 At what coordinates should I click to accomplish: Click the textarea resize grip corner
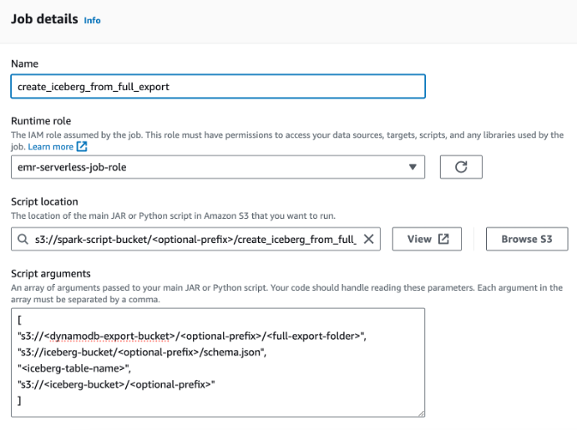point(422,413)
